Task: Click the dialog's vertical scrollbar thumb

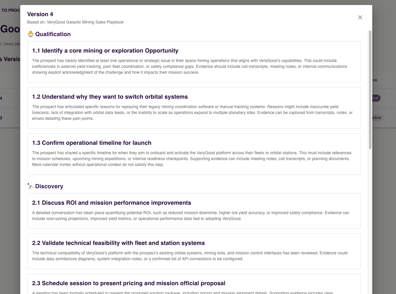Action: (370, 90)
